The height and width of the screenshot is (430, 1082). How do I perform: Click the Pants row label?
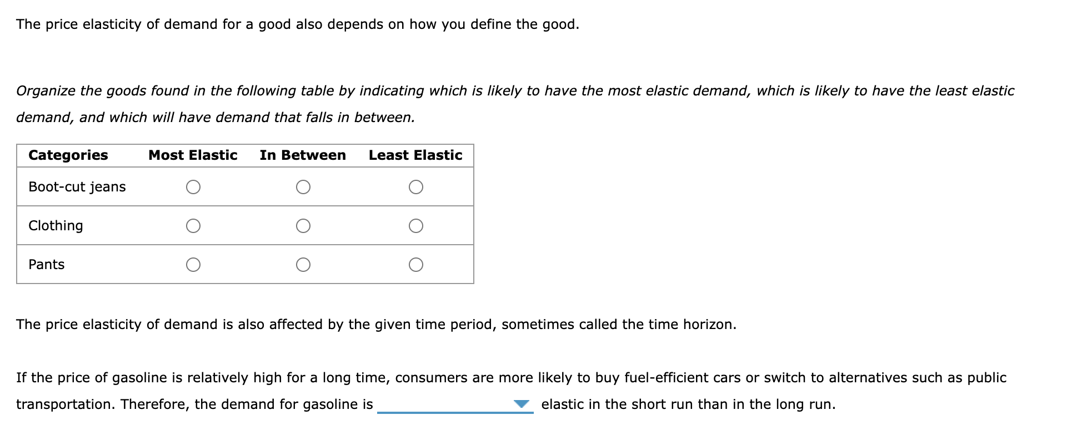point(47,265)
